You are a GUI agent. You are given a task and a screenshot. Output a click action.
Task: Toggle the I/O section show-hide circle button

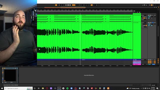tap(158, 59)
